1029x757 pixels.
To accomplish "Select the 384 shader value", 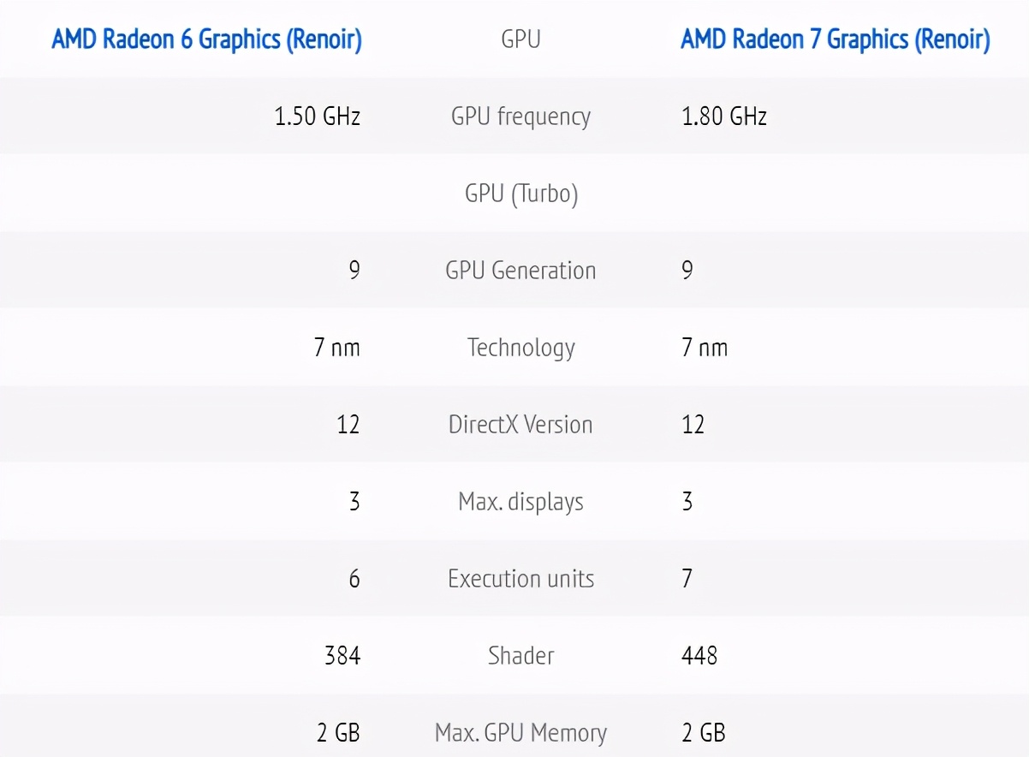I will pyautogui.click(x=342, y=656).
